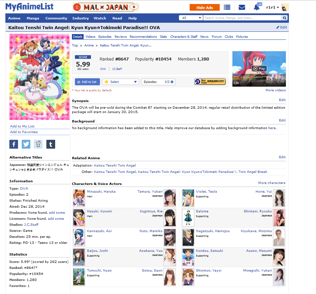Open the Type OVA link
The image size is (316, 294).
(x=24, y=189)
